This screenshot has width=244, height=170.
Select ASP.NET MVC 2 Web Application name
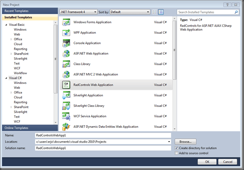(x=96, y=75)
